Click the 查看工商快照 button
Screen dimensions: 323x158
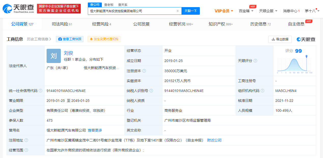pyautogui.click(x=70, y=39)
